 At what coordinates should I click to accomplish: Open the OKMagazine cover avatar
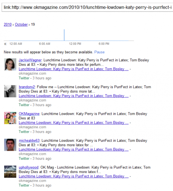coord(10,118)
